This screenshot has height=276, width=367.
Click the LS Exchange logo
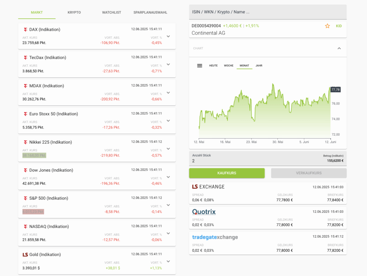coord(208,187)
